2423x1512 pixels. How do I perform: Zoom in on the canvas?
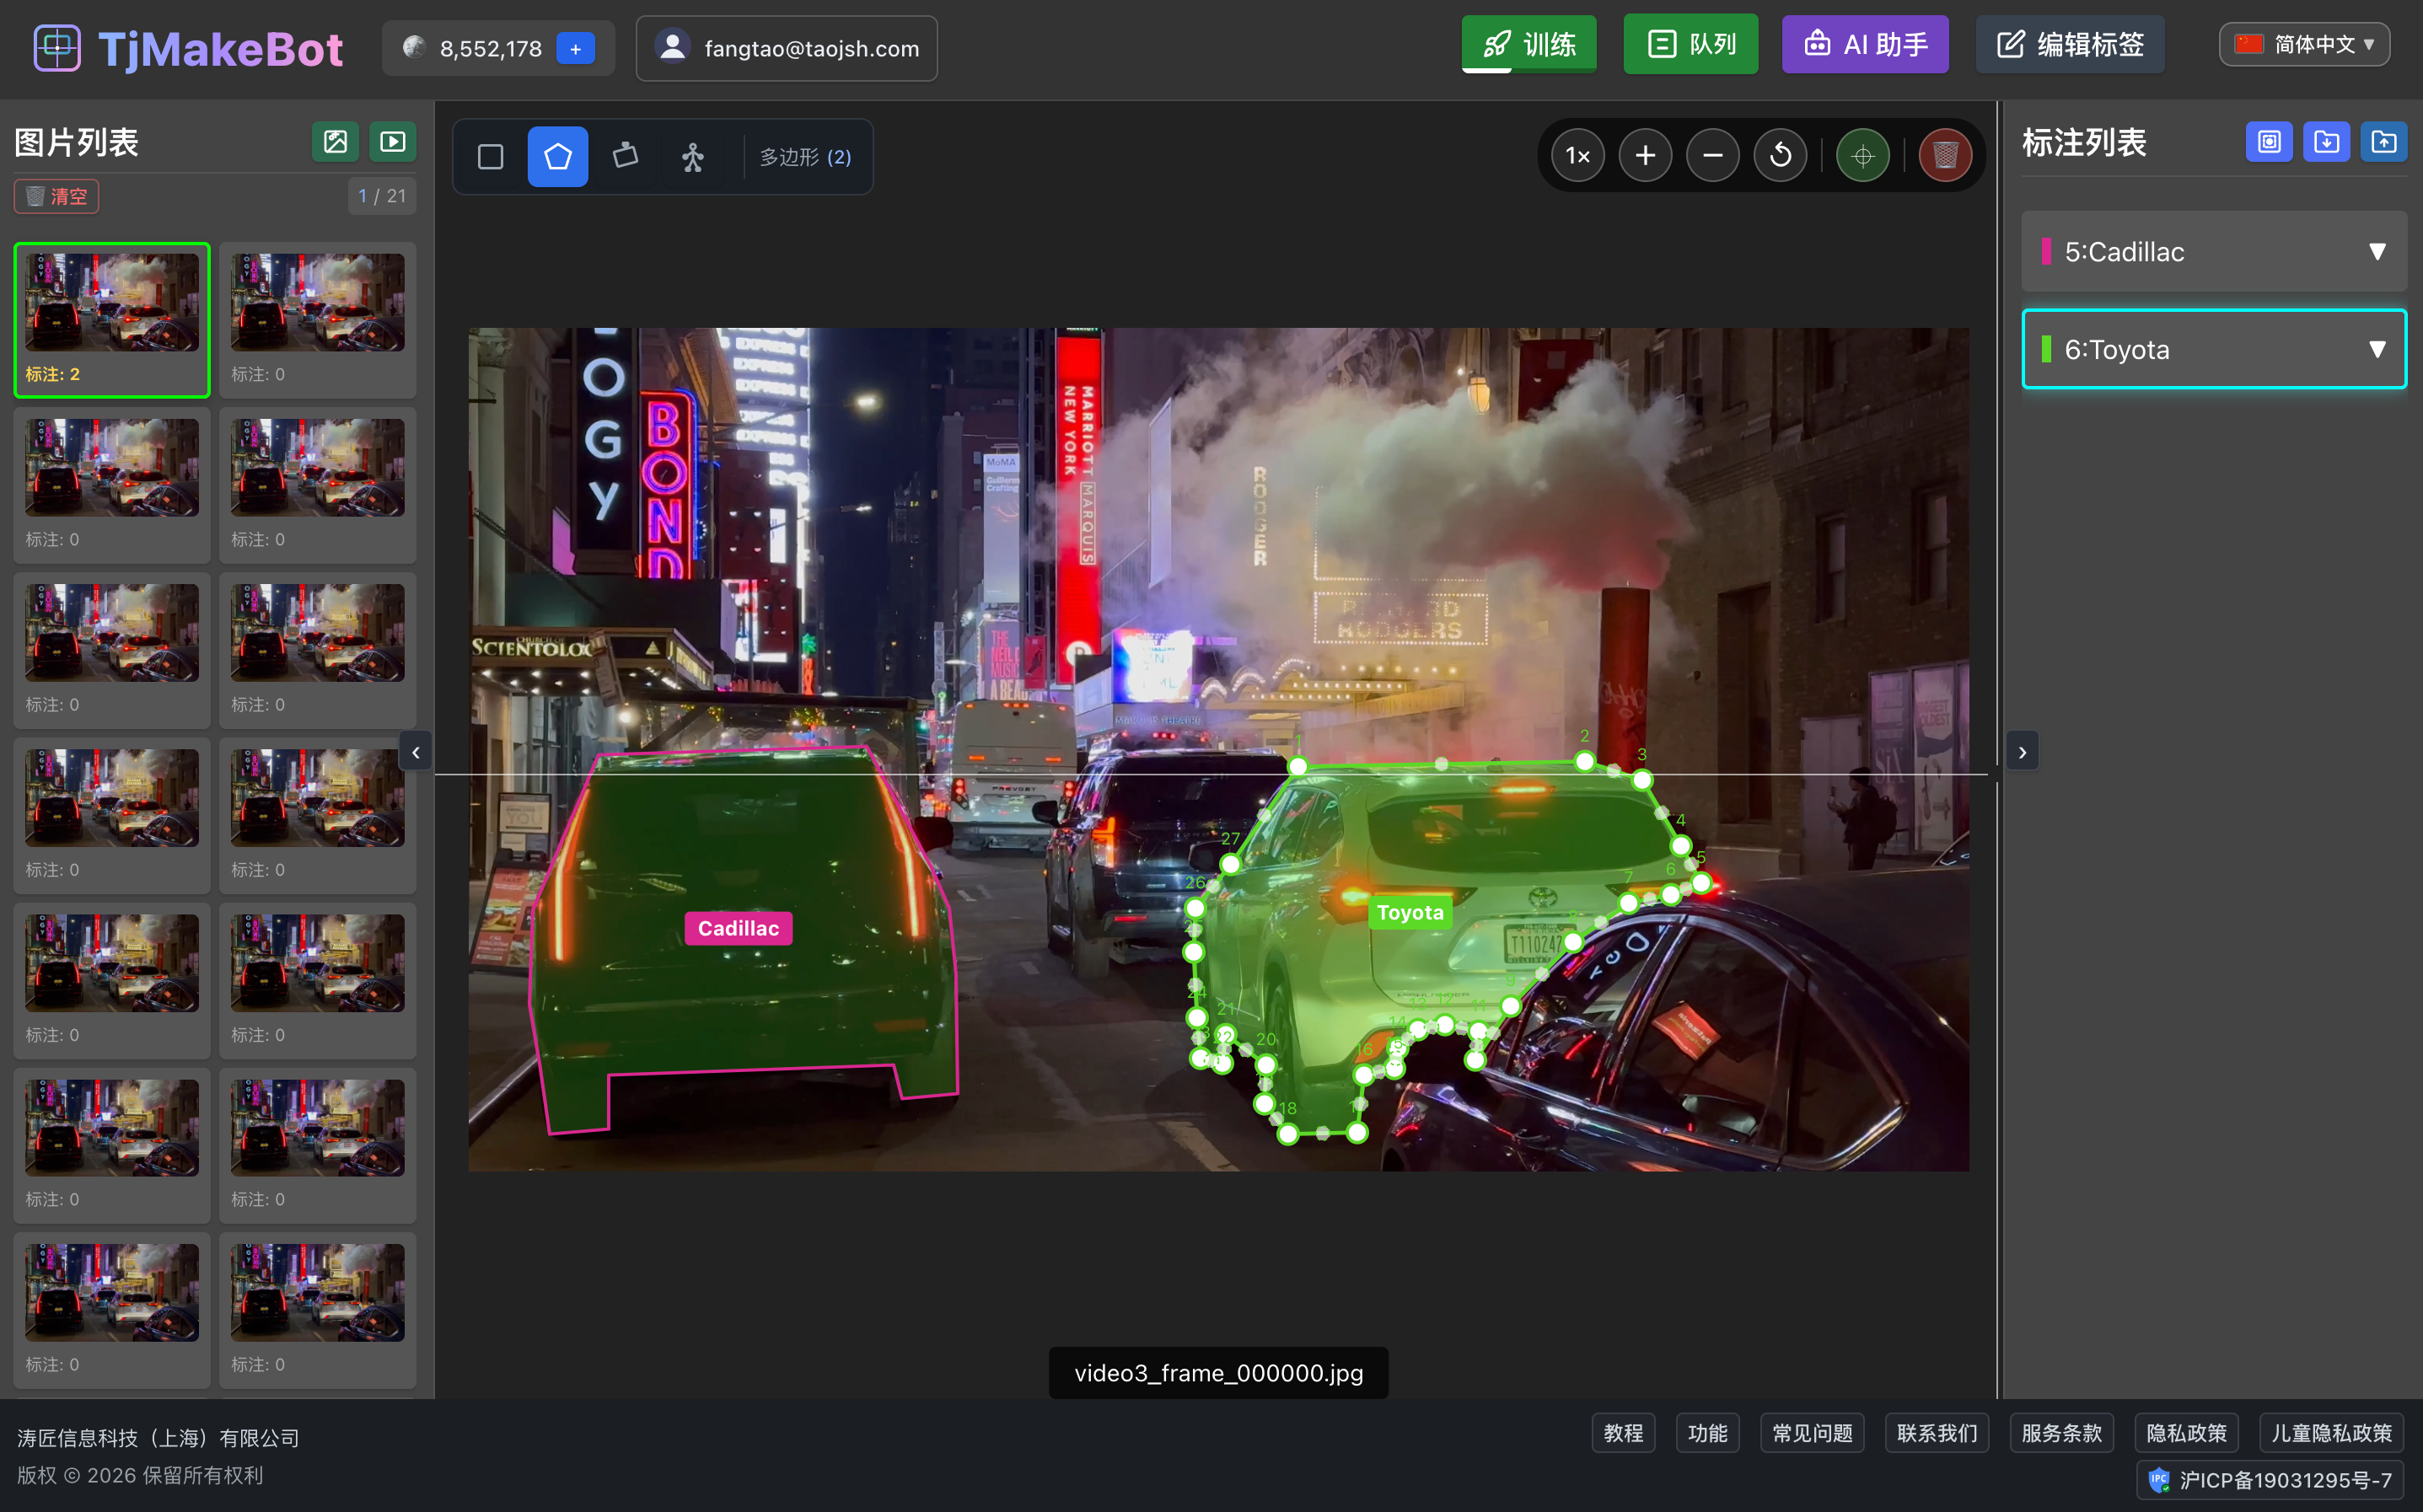pyautogui.click(x=1645, y=156)
